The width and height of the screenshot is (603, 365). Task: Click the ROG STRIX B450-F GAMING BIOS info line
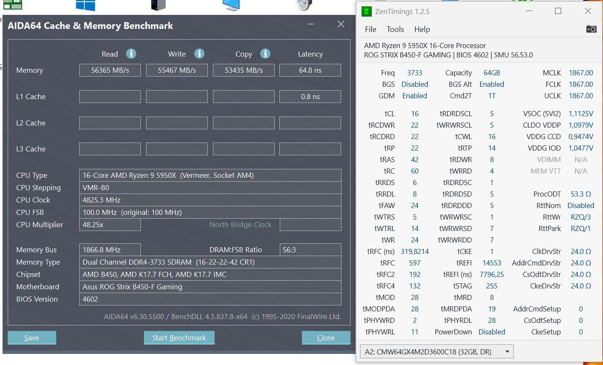[x=448, y=55]
